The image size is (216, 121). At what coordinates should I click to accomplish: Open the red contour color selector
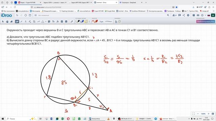pyautogui.click(x=95, y=22)
